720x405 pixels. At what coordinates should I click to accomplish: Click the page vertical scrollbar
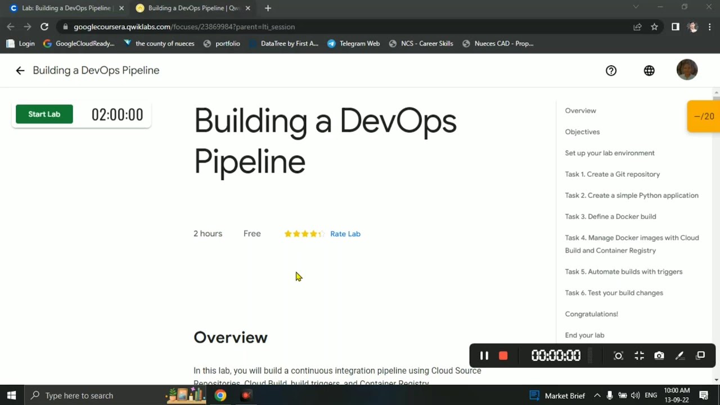pos(716,236)
